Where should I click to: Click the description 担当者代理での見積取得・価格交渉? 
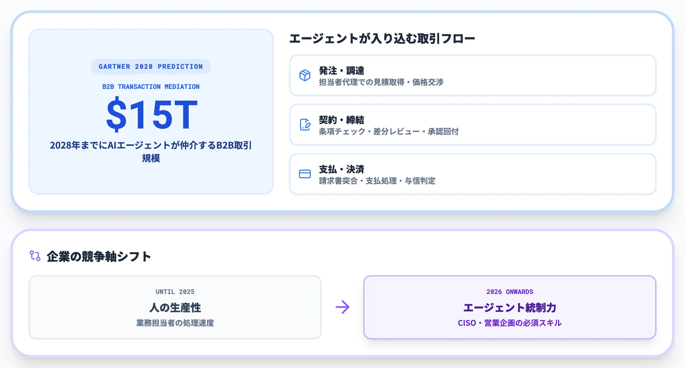(381, 82)
